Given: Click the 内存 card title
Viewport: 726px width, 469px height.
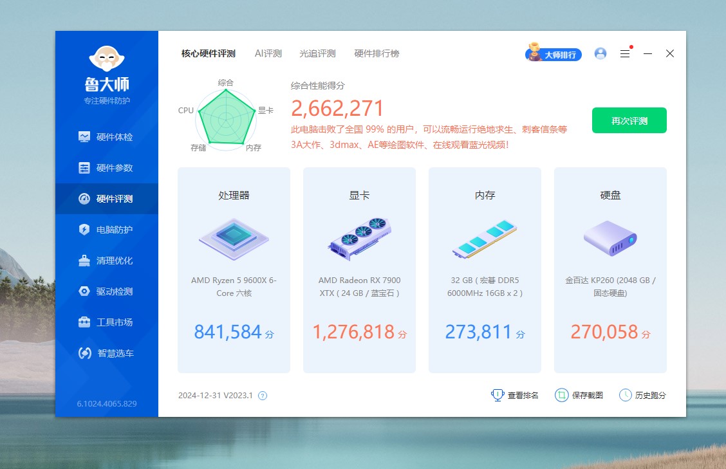Looking at the screenshot, I should 485,196.
